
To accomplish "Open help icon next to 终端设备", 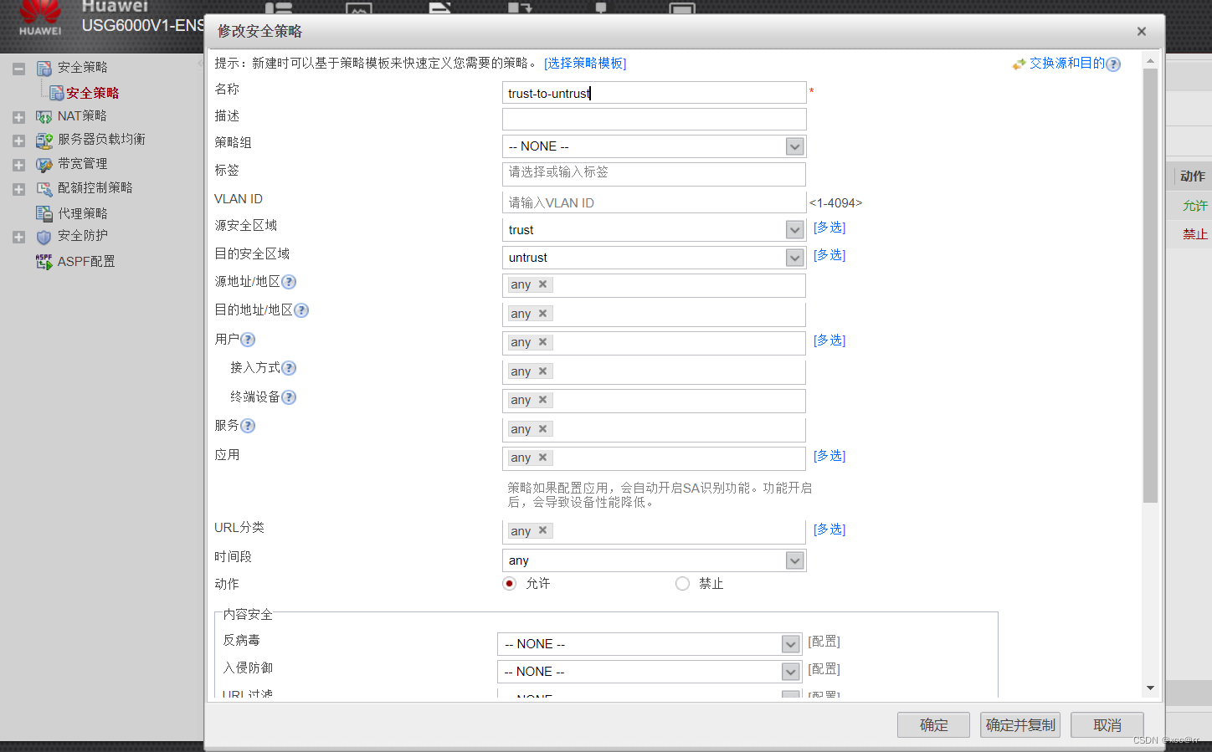I will click(x=289, y=397).
